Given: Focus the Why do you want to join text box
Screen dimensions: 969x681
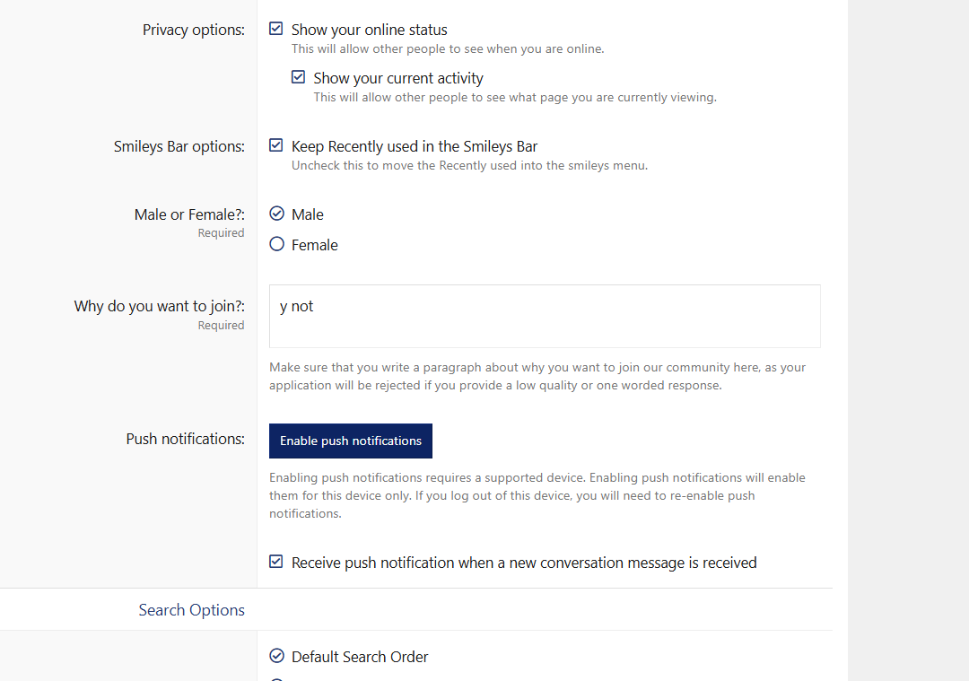Looking at the screenshot, I should click(545, 317).
